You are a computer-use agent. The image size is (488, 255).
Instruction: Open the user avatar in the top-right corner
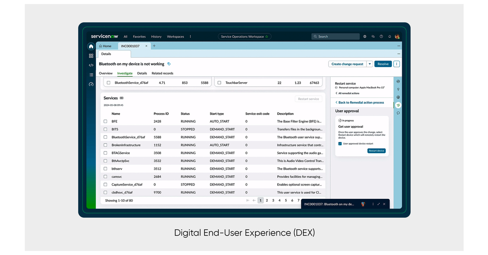(397, 36)
